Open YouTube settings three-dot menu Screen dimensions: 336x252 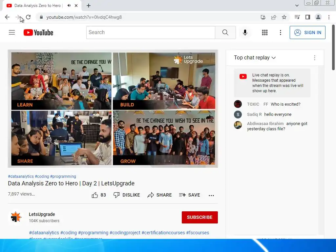coord(281,32)
